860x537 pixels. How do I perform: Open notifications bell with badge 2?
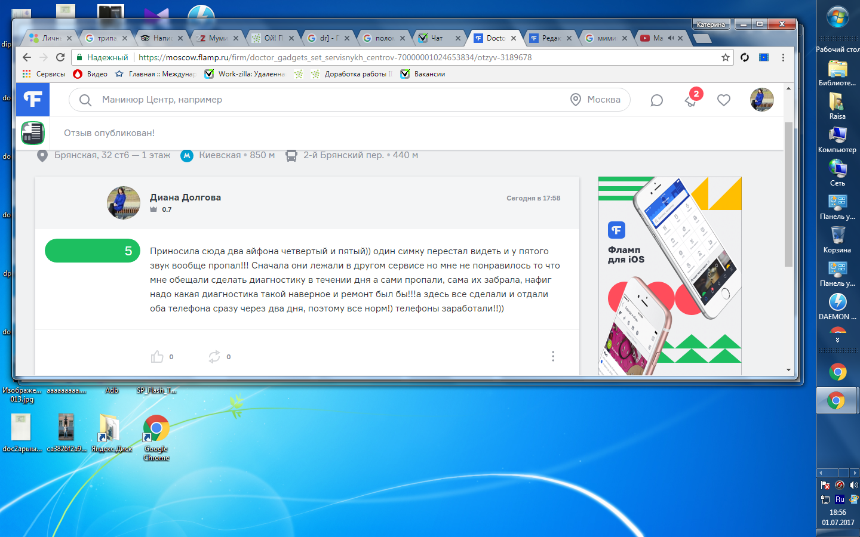pos(692,99)
